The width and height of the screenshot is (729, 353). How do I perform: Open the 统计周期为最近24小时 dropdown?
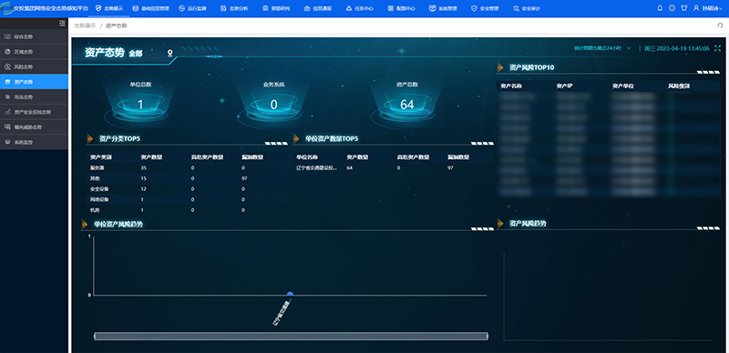coord(602,48)
